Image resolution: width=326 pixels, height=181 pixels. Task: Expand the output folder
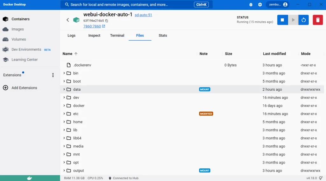64,171
